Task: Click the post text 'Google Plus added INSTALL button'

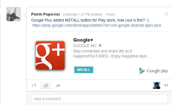Action: (x=90, y=20)
